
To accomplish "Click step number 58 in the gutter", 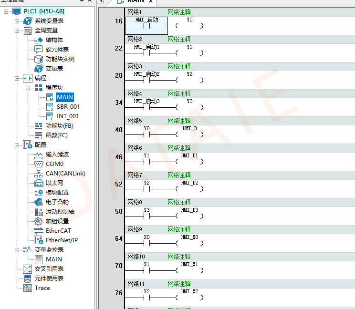I will 119,212.
